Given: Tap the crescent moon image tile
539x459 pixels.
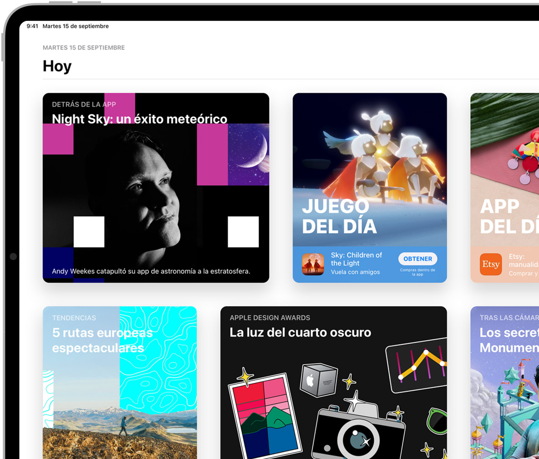Looking at the screenshot, I should (x=248, y=154).
